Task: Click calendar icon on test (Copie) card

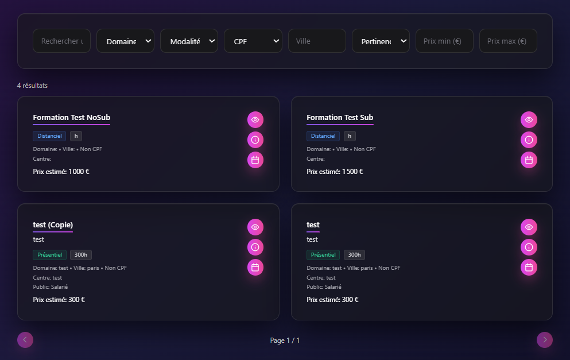Action: [255, 268]
